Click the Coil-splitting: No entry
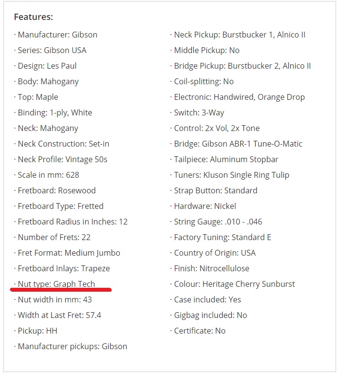Screen dimensions: 339x374 (202, 82)
